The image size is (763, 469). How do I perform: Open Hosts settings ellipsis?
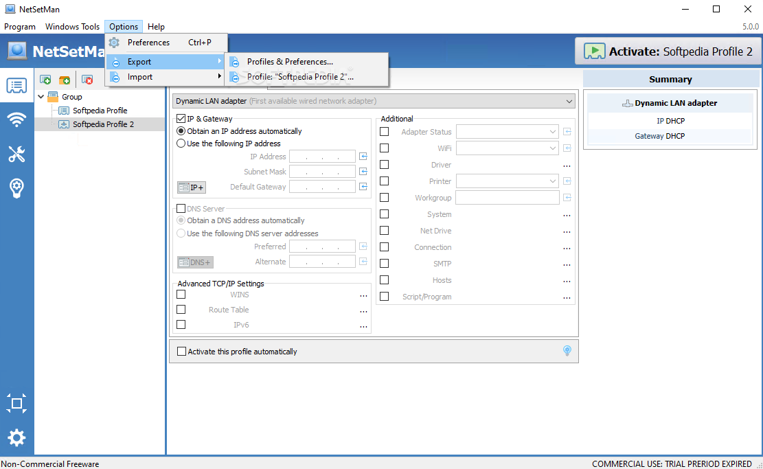(x=567, y=282)
